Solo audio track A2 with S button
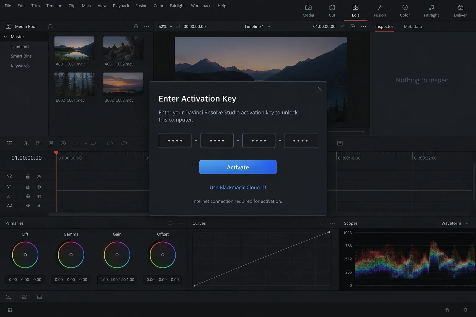Image resolution: width=476 pixels, height=317 pixels. [39, 205]
